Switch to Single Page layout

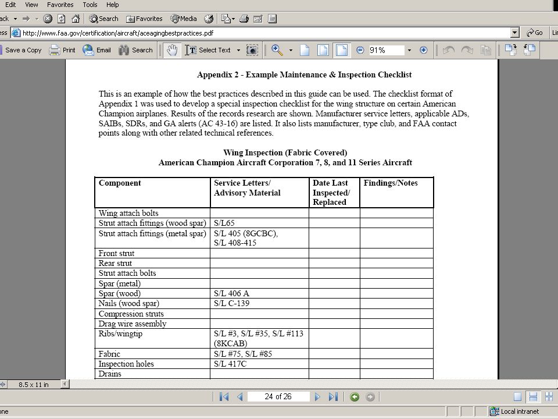tap(518, 396)
